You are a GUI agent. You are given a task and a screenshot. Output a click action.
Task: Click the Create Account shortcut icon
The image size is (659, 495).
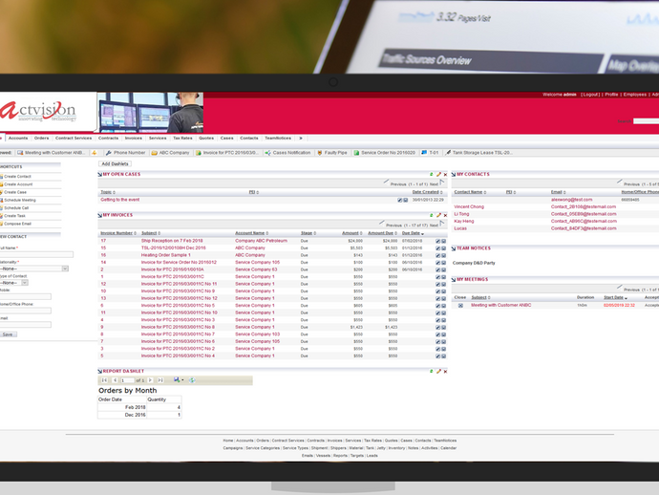(x=1, y=184)
